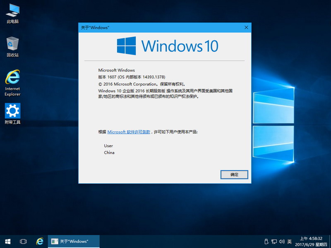Click the Windows 10 logo image
Screen dimensions: 331x248
click(168, 46)
